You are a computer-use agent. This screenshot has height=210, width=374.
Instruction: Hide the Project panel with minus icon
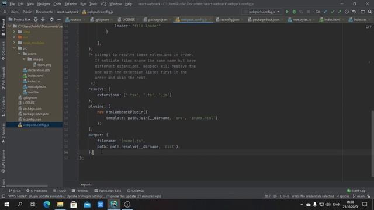pos(59,19)
